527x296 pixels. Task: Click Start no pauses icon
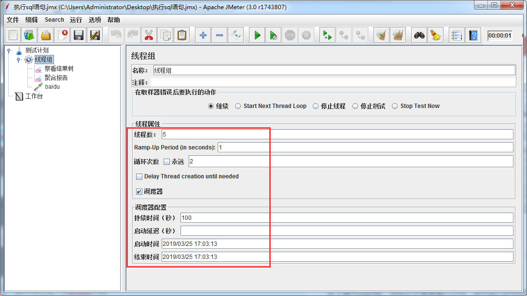[x=274, y=35]
